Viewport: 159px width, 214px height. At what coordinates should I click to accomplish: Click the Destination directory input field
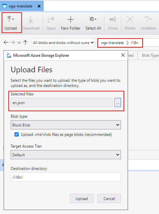[66, 177]
